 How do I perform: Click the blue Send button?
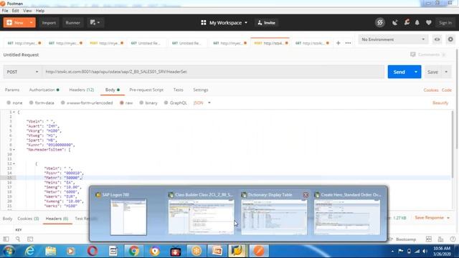tap(399, 72)
